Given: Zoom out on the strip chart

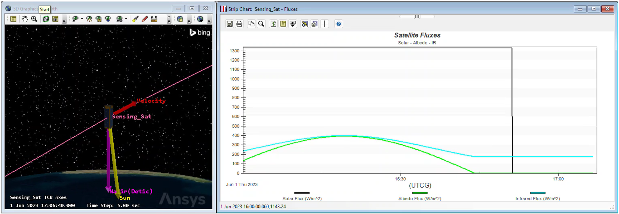Looking at the screenshot, I should [261, 24].
